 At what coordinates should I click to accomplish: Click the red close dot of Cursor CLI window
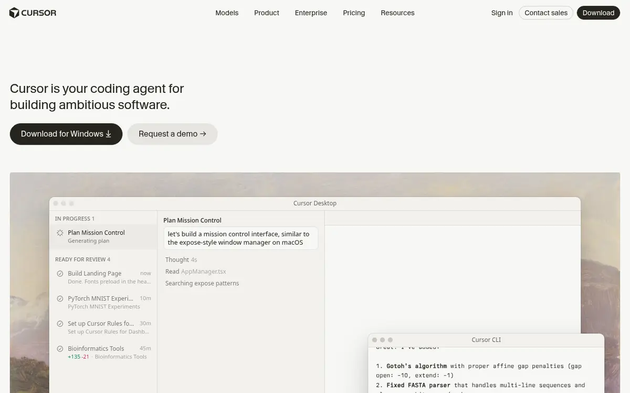coord(374,340)
